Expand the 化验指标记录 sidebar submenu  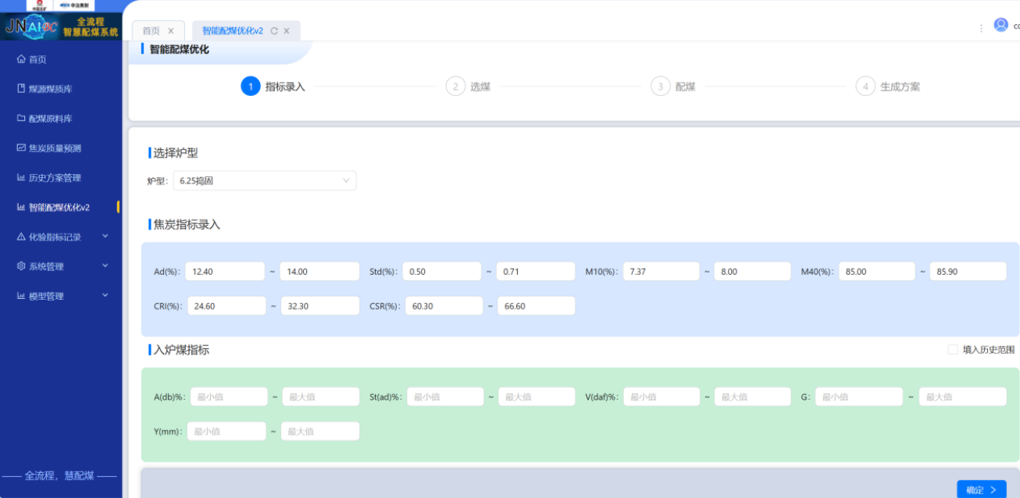point(105,237)
